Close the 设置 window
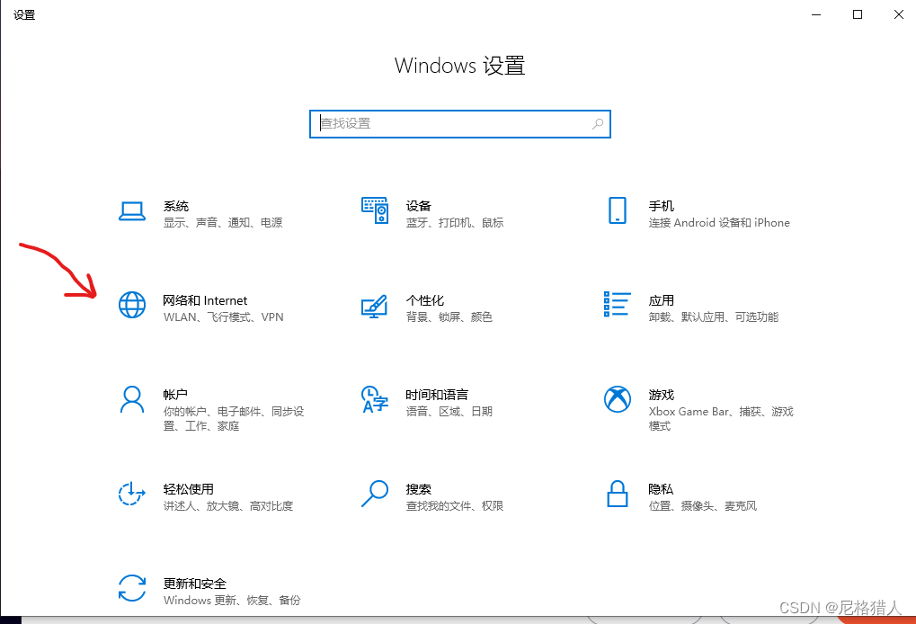Image resolution: width=916 pixels, height=624 pixels. [x=899, y=14]
